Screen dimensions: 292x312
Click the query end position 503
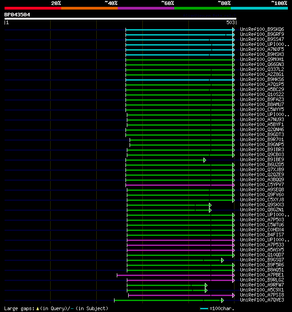click(x=230, y=22)
